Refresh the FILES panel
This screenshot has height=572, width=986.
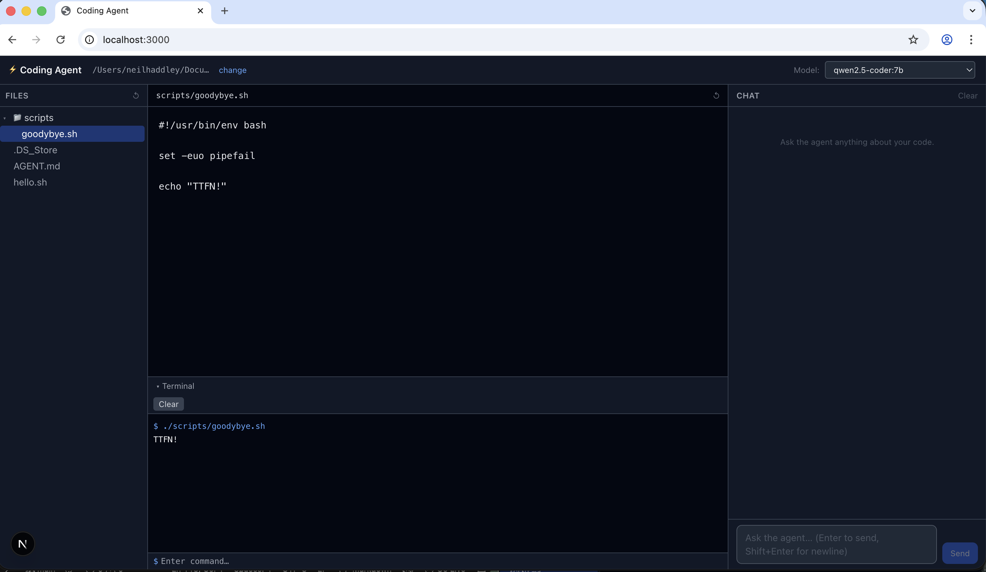point(136,95)
